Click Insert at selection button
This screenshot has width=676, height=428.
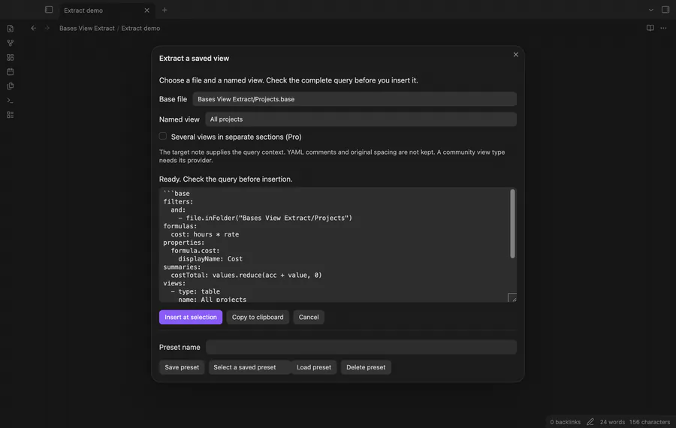[191, 317]
